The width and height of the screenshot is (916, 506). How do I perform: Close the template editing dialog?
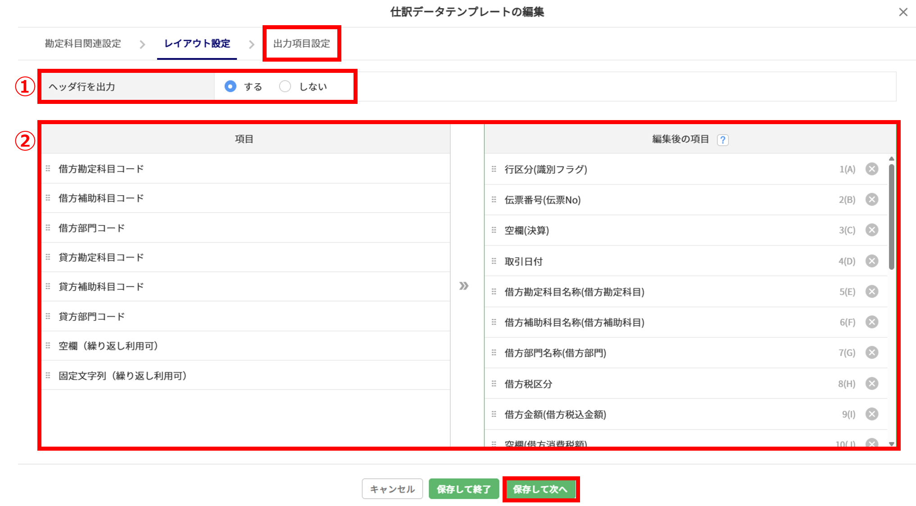pos(903,12)
